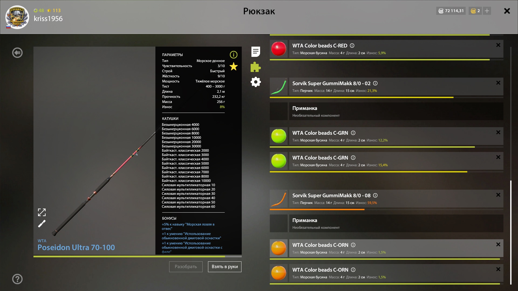Remove Sorvik Super GummiMakk 8/0 - 08
Image resolution: width=518 pixels, height=291 pixels.
[x=498, y=195]
